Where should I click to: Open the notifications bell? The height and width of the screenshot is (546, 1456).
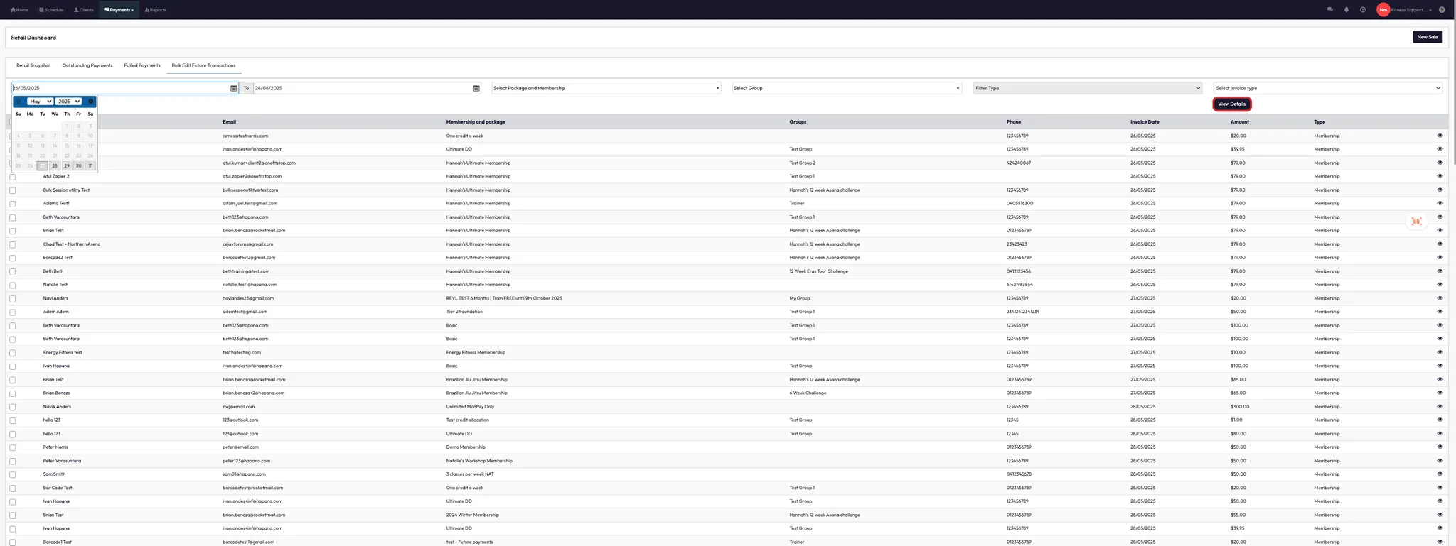click(x=1346, y=10)
